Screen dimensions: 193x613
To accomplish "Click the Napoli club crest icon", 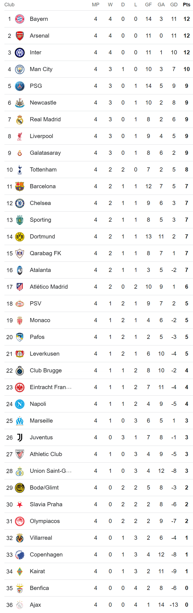I will 20,404.
